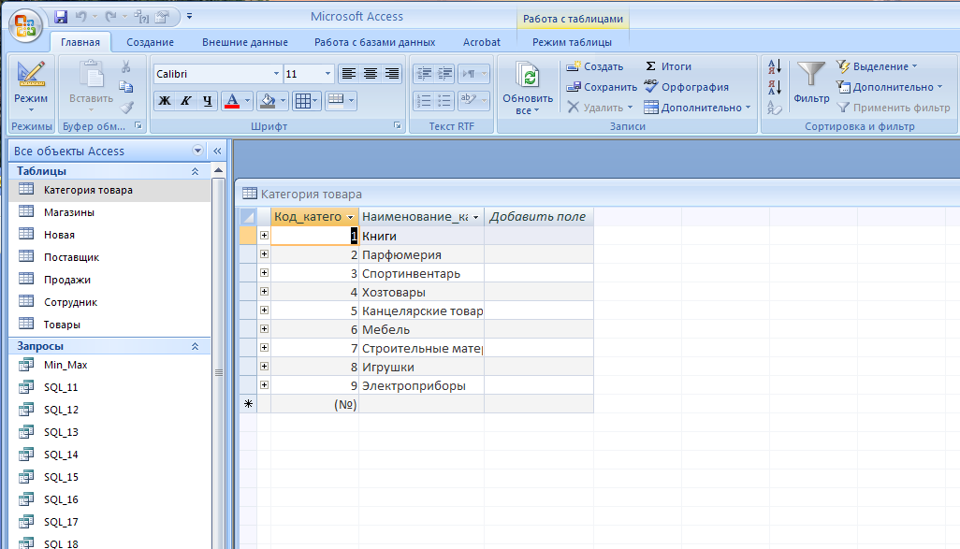Screen dimensions: 960x549
Task: Click the numbered list icon
Action: [424, 100]
